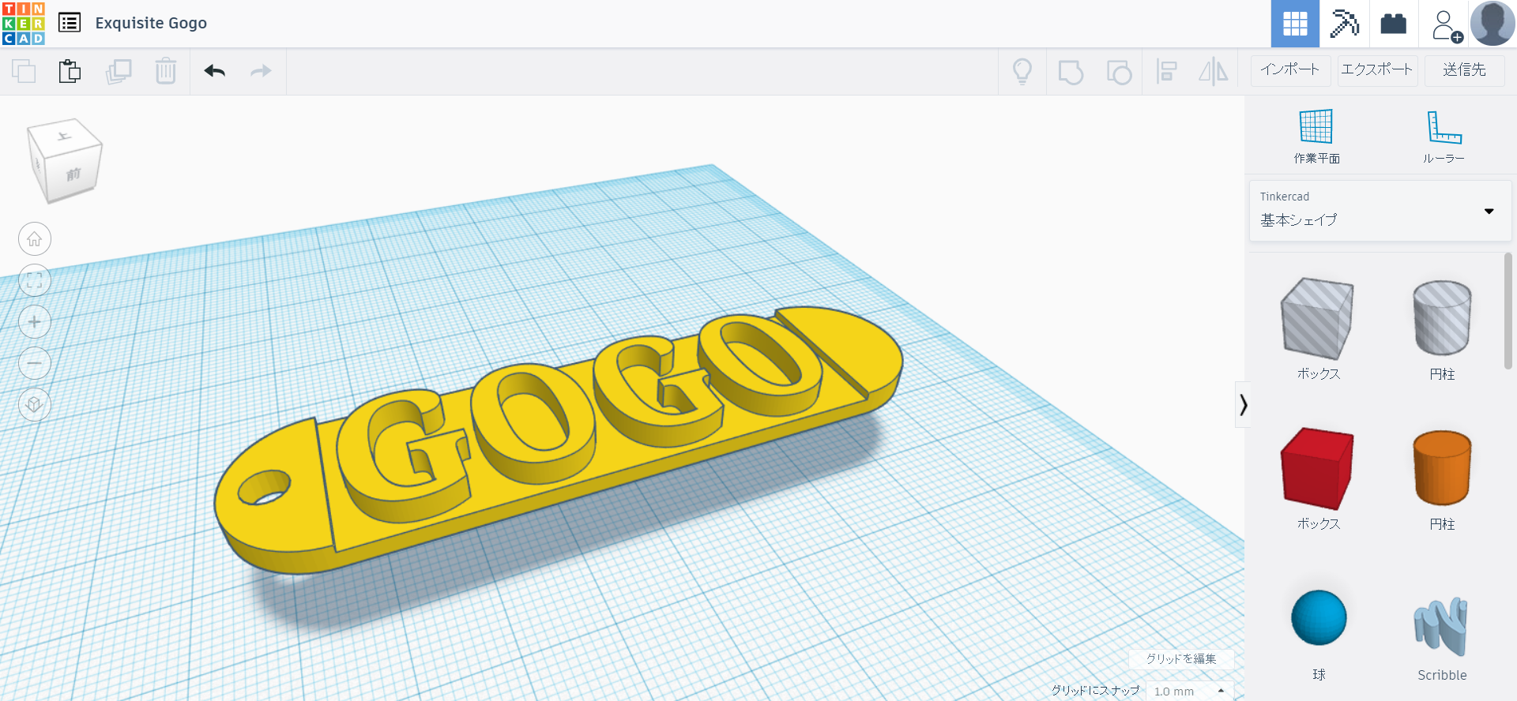Screen dimensions: 1517x701
Task: Click the home view button
Action: click(x=35, y=239)
